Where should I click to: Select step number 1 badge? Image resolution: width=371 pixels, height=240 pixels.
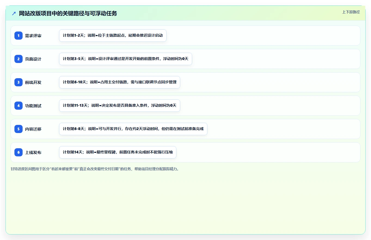(19, 36)
